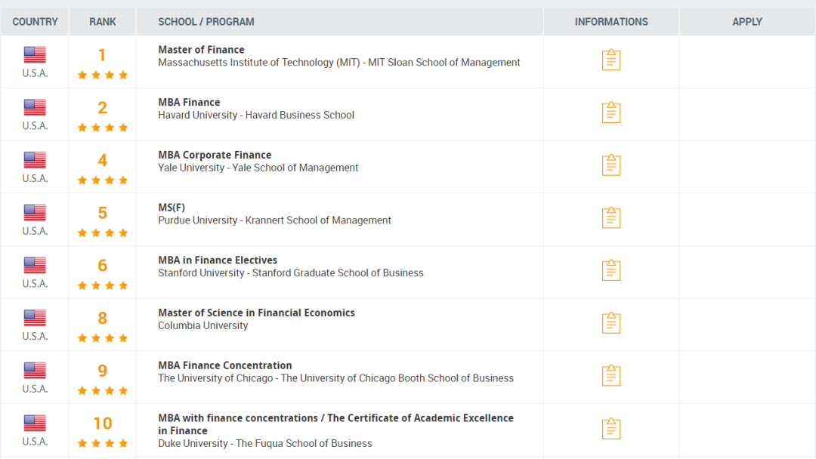Click the U.S.A. label in the Duke row
Viewport: 816px width, 459px height.
pyautogui.click(x=35, y=442)
